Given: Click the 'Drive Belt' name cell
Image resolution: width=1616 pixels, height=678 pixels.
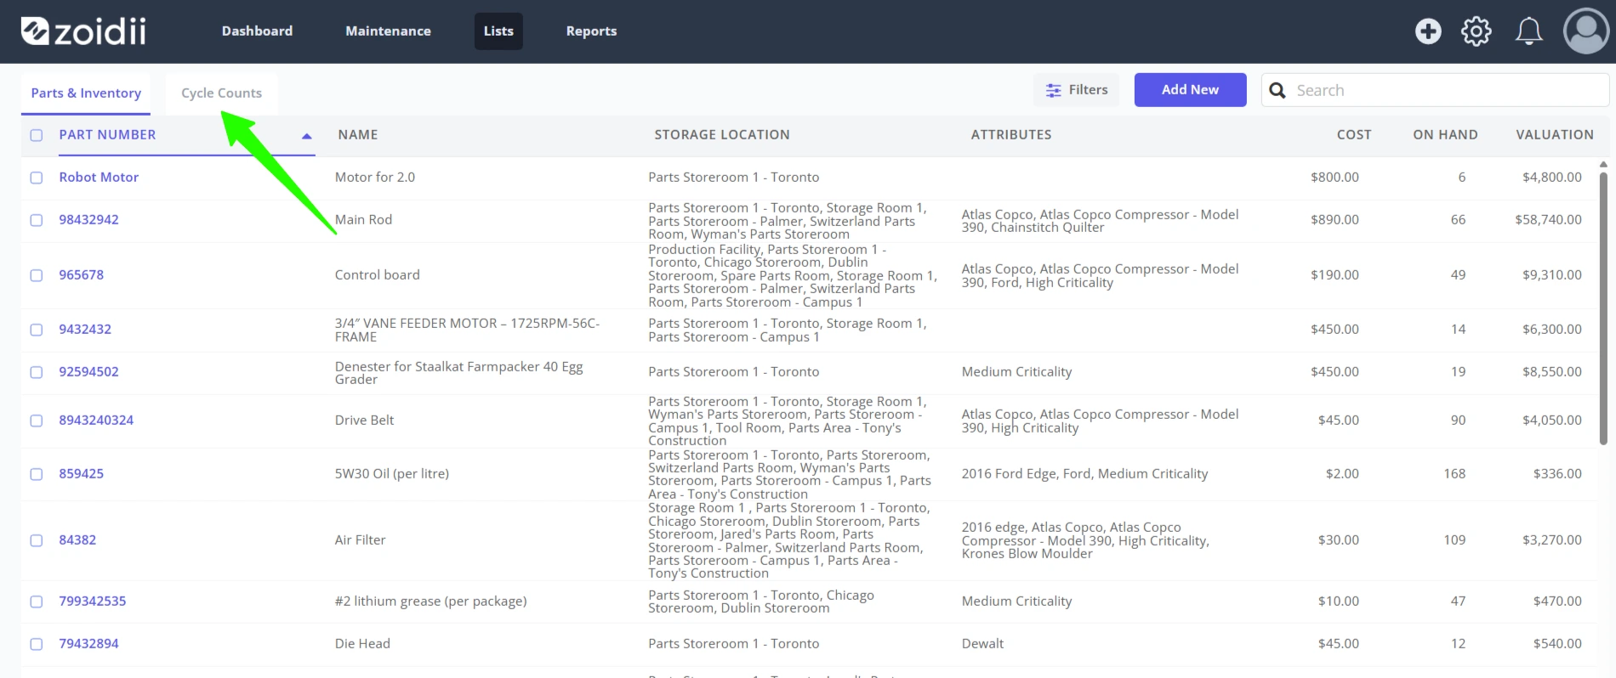Looking at the screenshot, I should tap(364, 421).
